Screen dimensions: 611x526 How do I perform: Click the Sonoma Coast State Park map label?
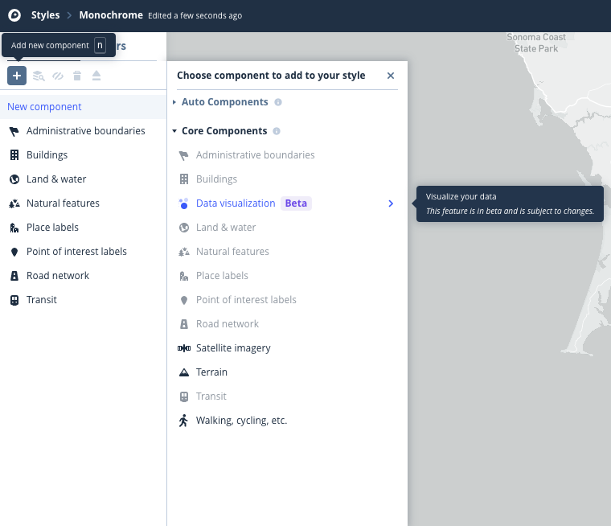(536, 43)
